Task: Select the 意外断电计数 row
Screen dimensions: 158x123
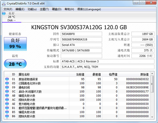Action: click(77, 104)
